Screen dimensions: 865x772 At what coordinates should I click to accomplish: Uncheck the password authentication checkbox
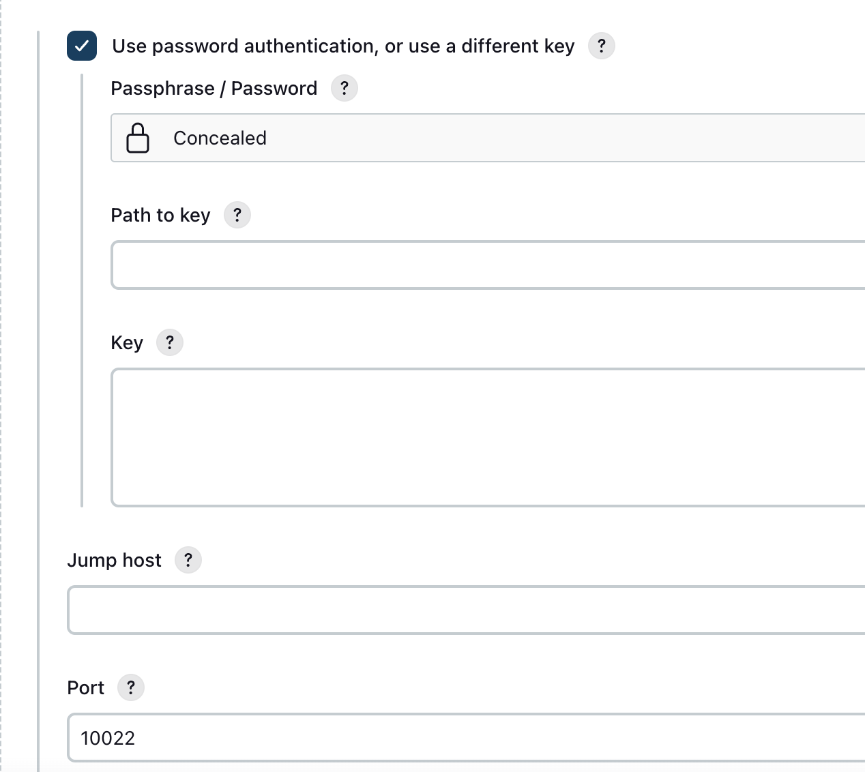pyautogui.click(x=82, y=46)
